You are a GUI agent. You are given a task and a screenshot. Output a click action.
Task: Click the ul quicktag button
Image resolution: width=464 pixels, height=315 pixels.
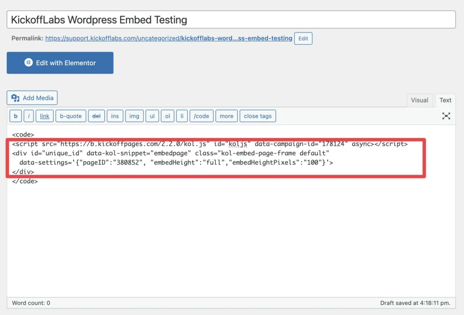point(152,116)
